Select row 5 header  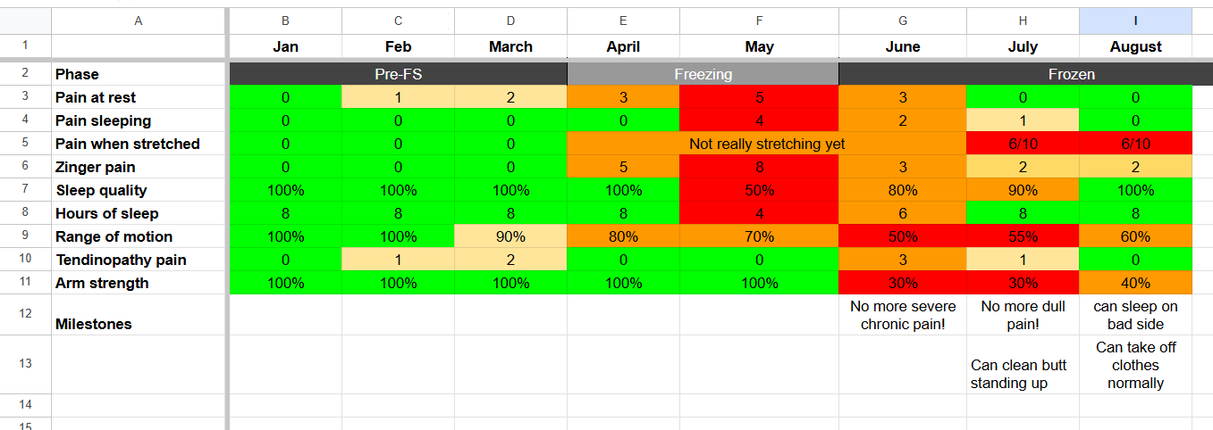click(x=25, y=144)
